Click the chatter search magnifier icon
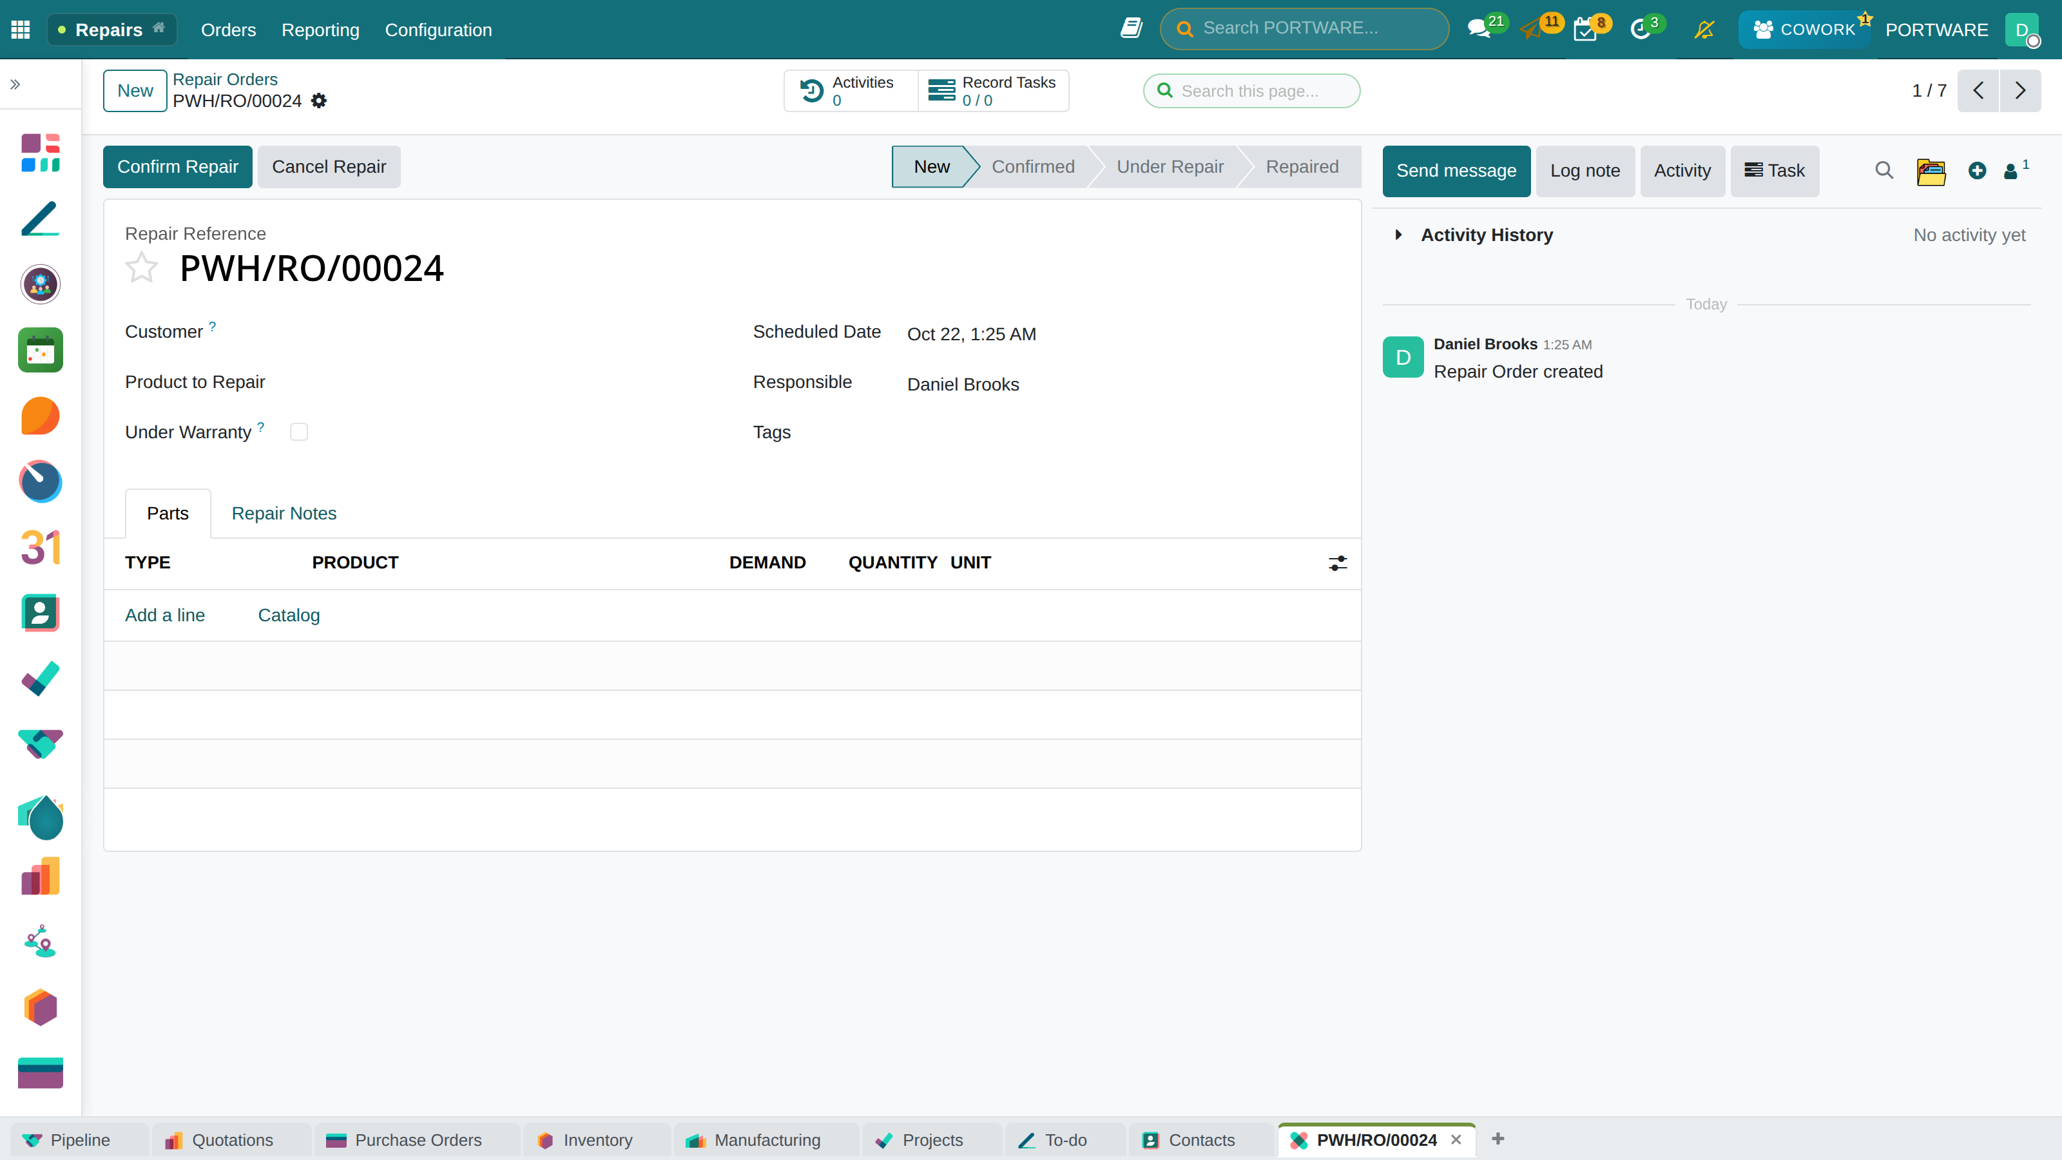The width and height of the screenshot is (2062, 1160). point(1884,171)
